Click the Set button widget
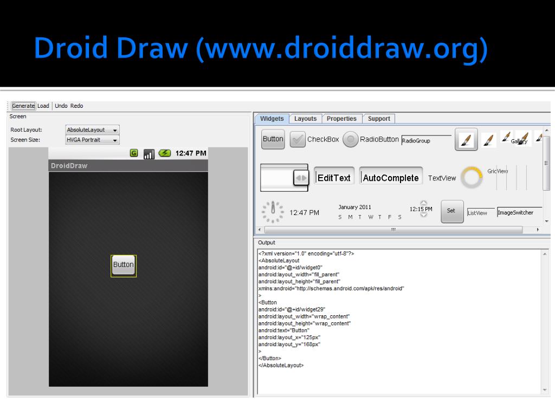Image resolution: width=555 pixels, height=416 pixels. [x=452, y=211]
